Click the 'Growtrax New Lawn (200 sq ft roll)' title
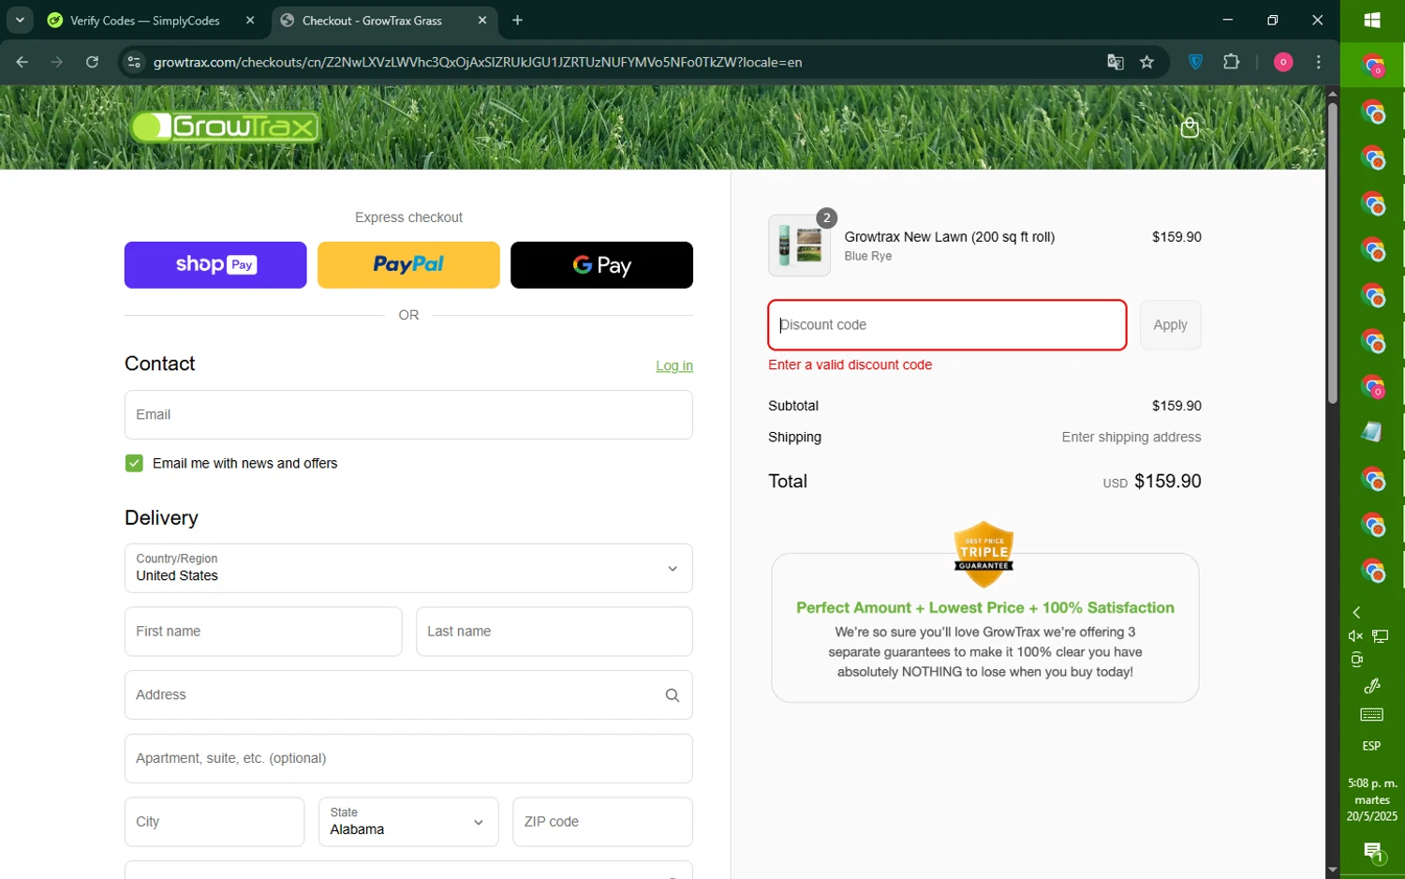The image size is (1405, 879). click(949, 237)
